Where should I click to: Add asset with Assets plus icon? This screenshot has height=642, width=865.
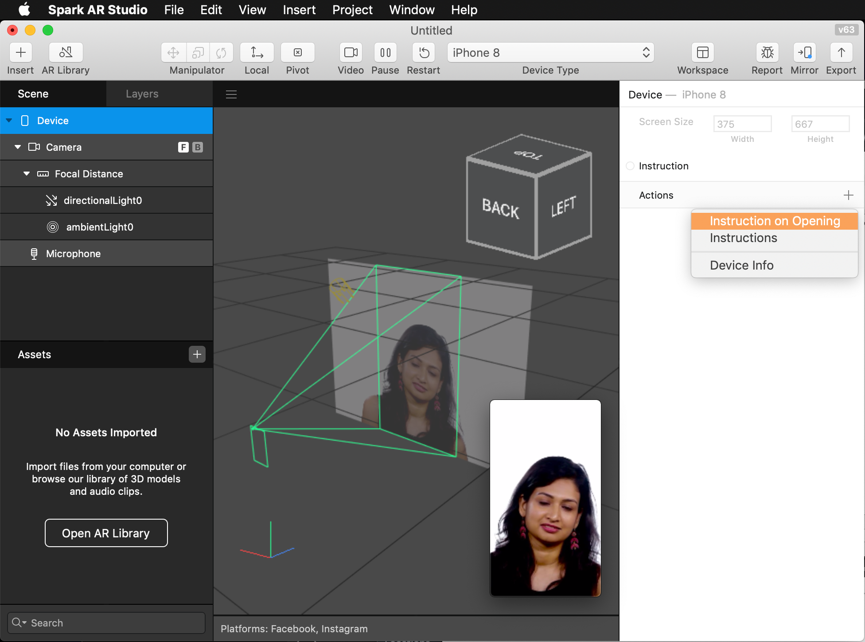coord(197,354)
